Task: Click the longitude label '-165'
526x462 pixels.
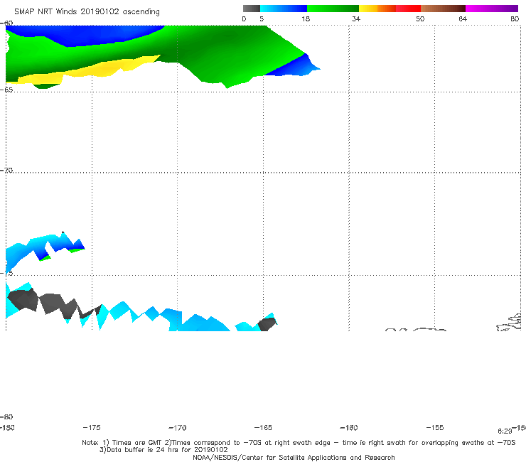Action: pos(263,427)
